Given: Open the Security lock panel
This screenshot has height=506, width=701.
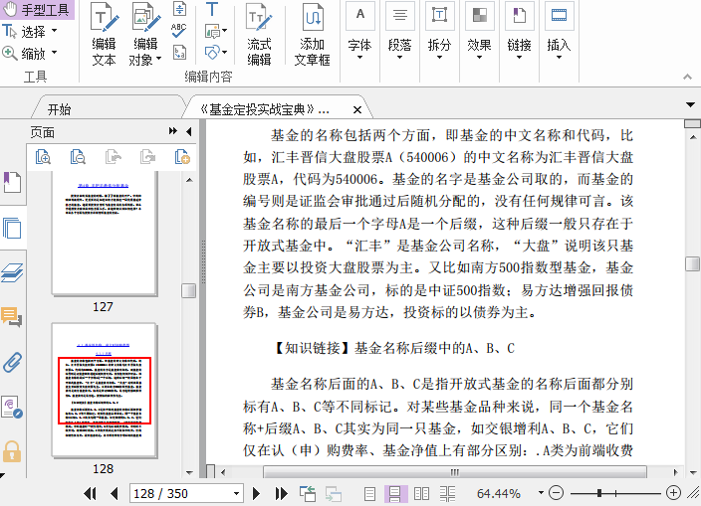Looking at the screenshot, I should click(12, 450).
